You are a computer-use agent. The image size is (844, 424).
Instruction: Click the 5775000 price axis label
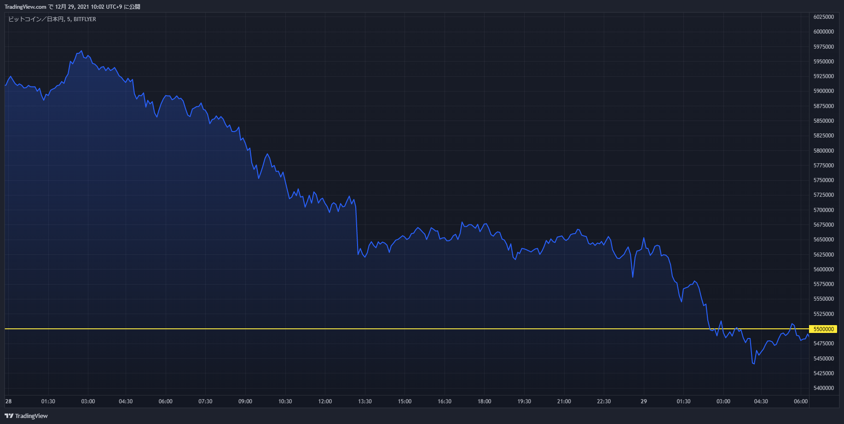pos(823,166)
